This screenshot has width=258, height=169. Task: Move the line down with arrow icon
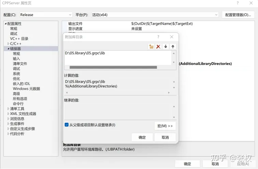pos(166,47)
